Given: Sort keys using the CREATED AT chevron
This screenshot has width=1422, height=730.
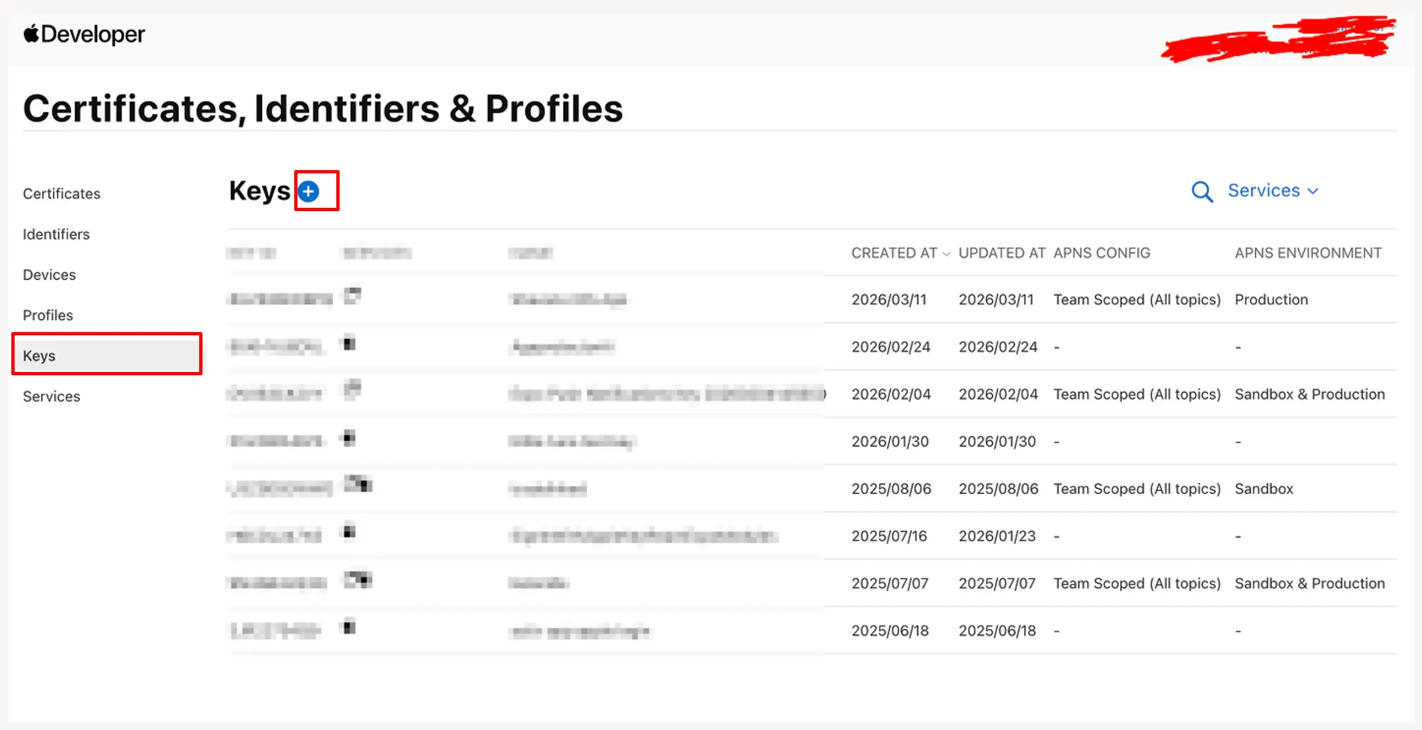Looking at the screenshot, I should (947, 253).
